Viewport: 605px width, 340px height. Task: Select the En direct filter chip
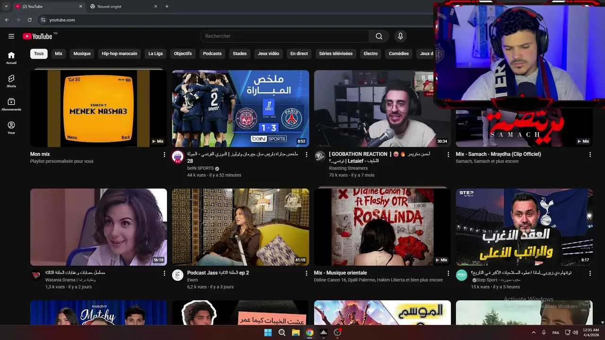[x=299, y=54]
